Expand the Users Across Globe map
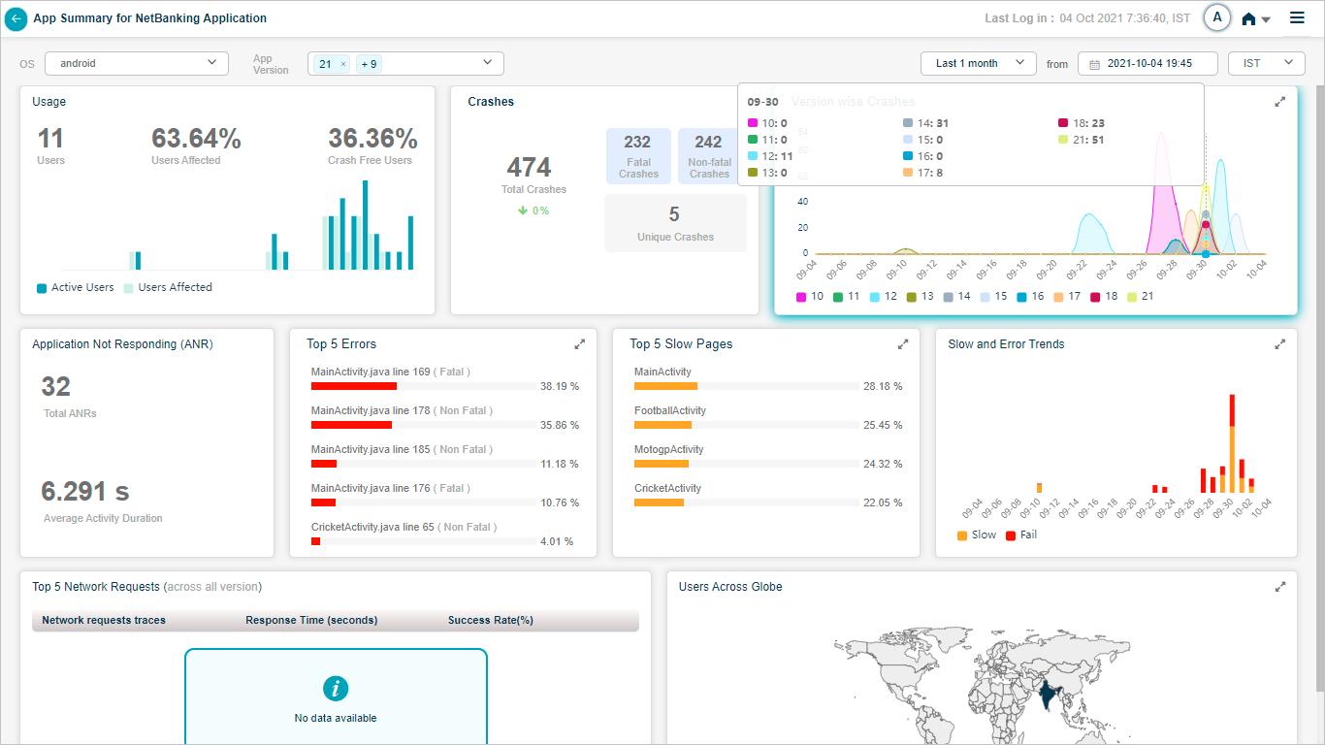 [x=1279, y=586]
